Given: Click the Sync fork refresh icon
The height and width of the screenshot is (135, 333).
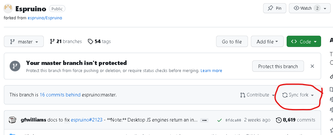Looking at the screenshot, I should click(285, 95).
